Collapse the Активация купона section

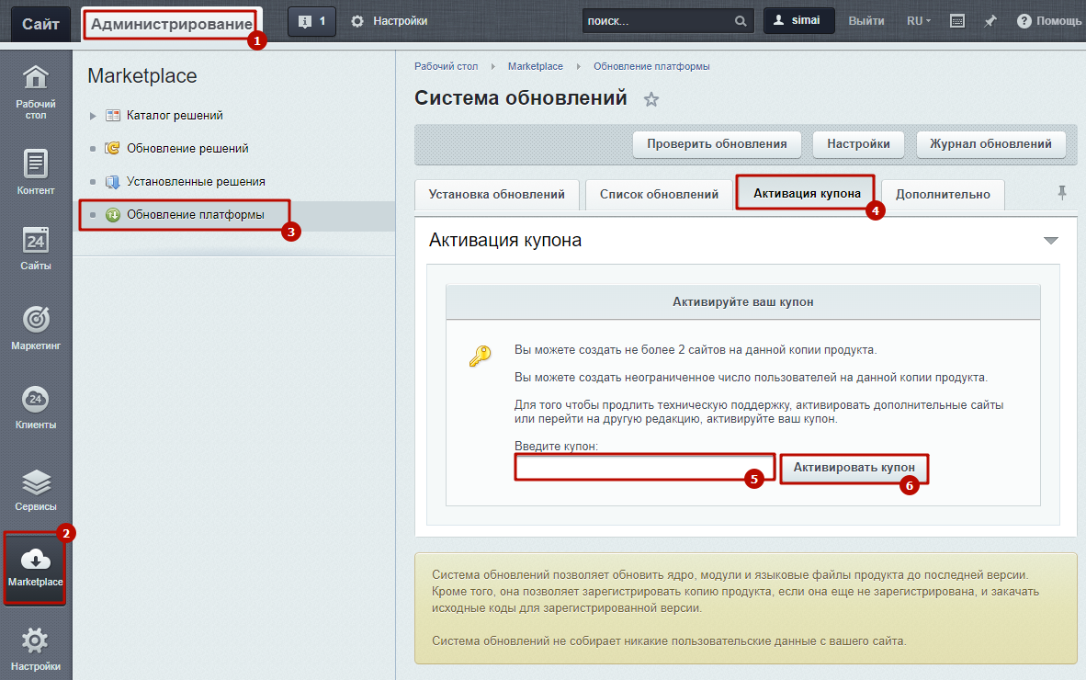pyautogui.click(x=1051, y=241)
